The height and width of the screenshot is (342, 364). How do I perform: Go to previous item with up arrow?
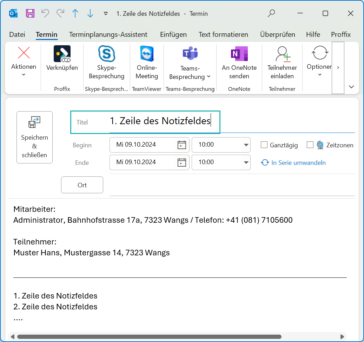coord(75,13)
